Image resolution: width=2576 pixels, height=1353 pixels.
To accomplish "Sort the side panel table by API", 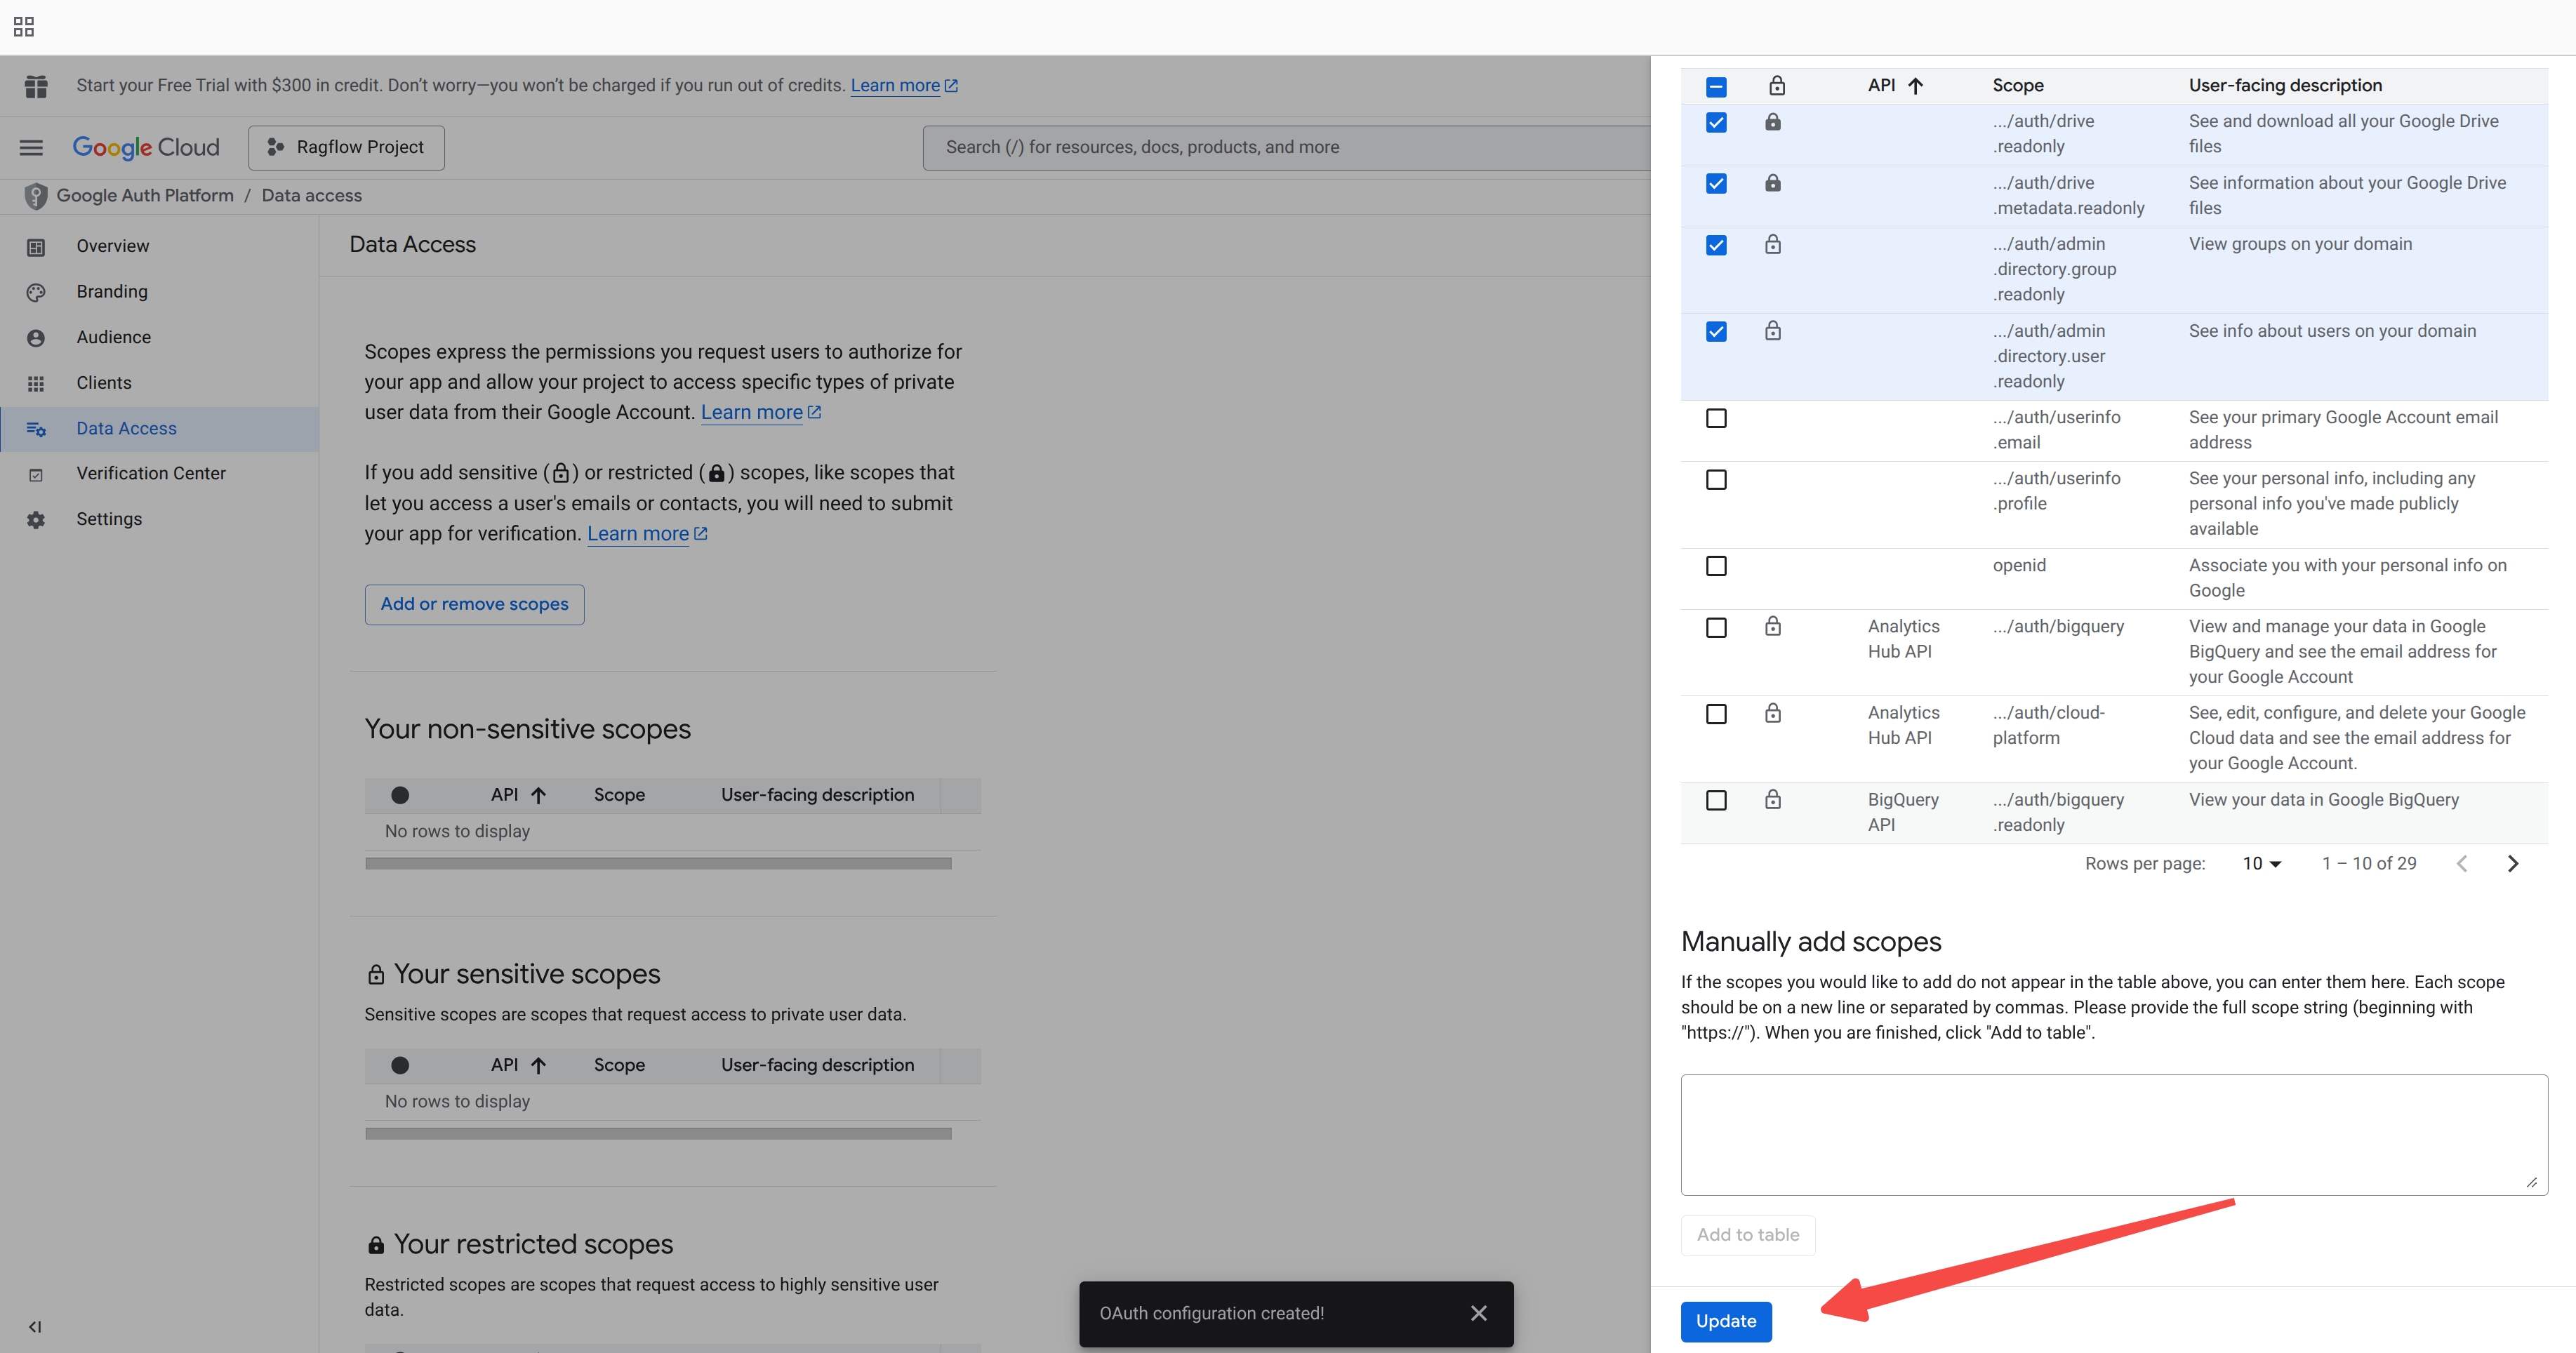I will tap(1895, 86).
